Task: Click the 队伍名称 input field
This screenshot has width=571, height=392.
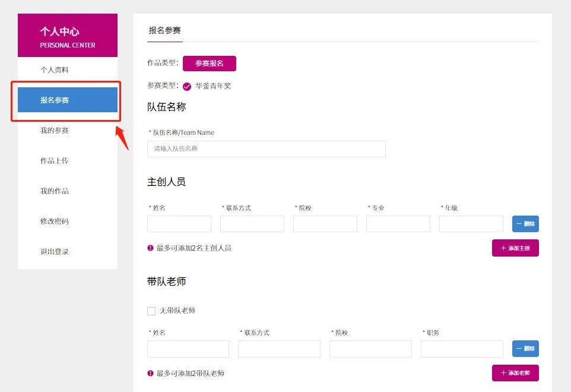Action: tap(266, 149)
